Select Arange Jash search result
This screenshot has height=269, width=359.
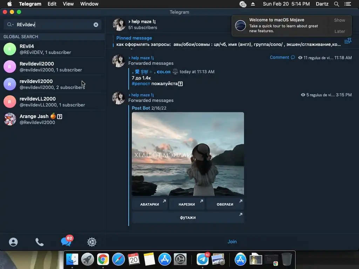click(53, 119)
